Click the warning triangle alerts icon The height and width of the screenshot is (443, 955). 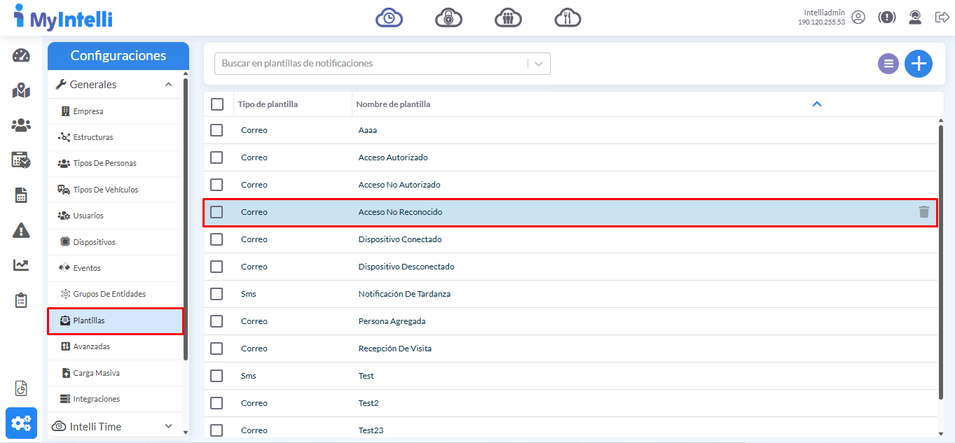coord(21,230)
